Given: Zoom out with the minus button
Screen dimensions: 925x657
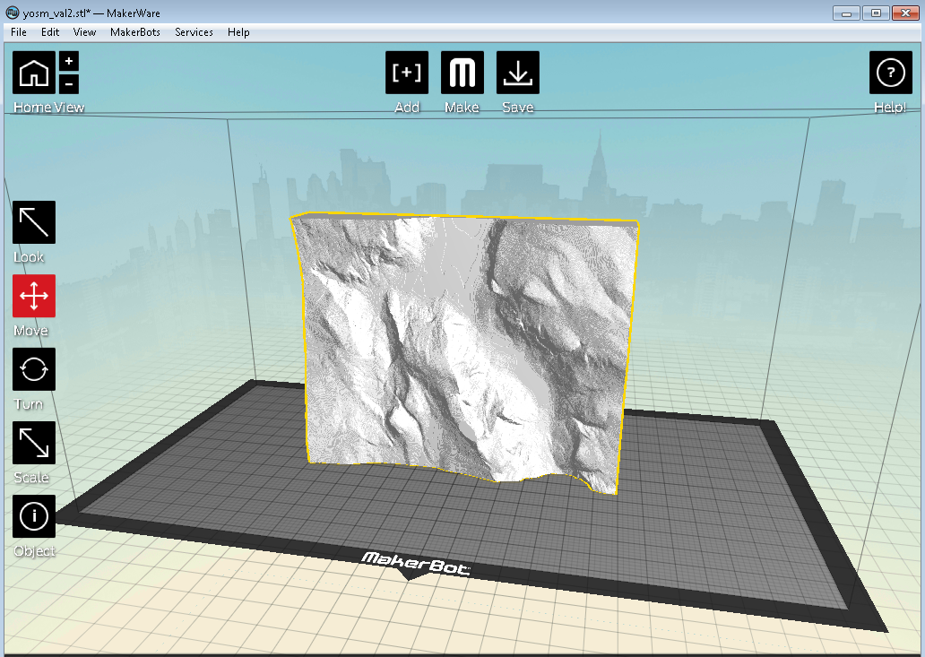Looking at the screenshot, I should tap(68, 83).
